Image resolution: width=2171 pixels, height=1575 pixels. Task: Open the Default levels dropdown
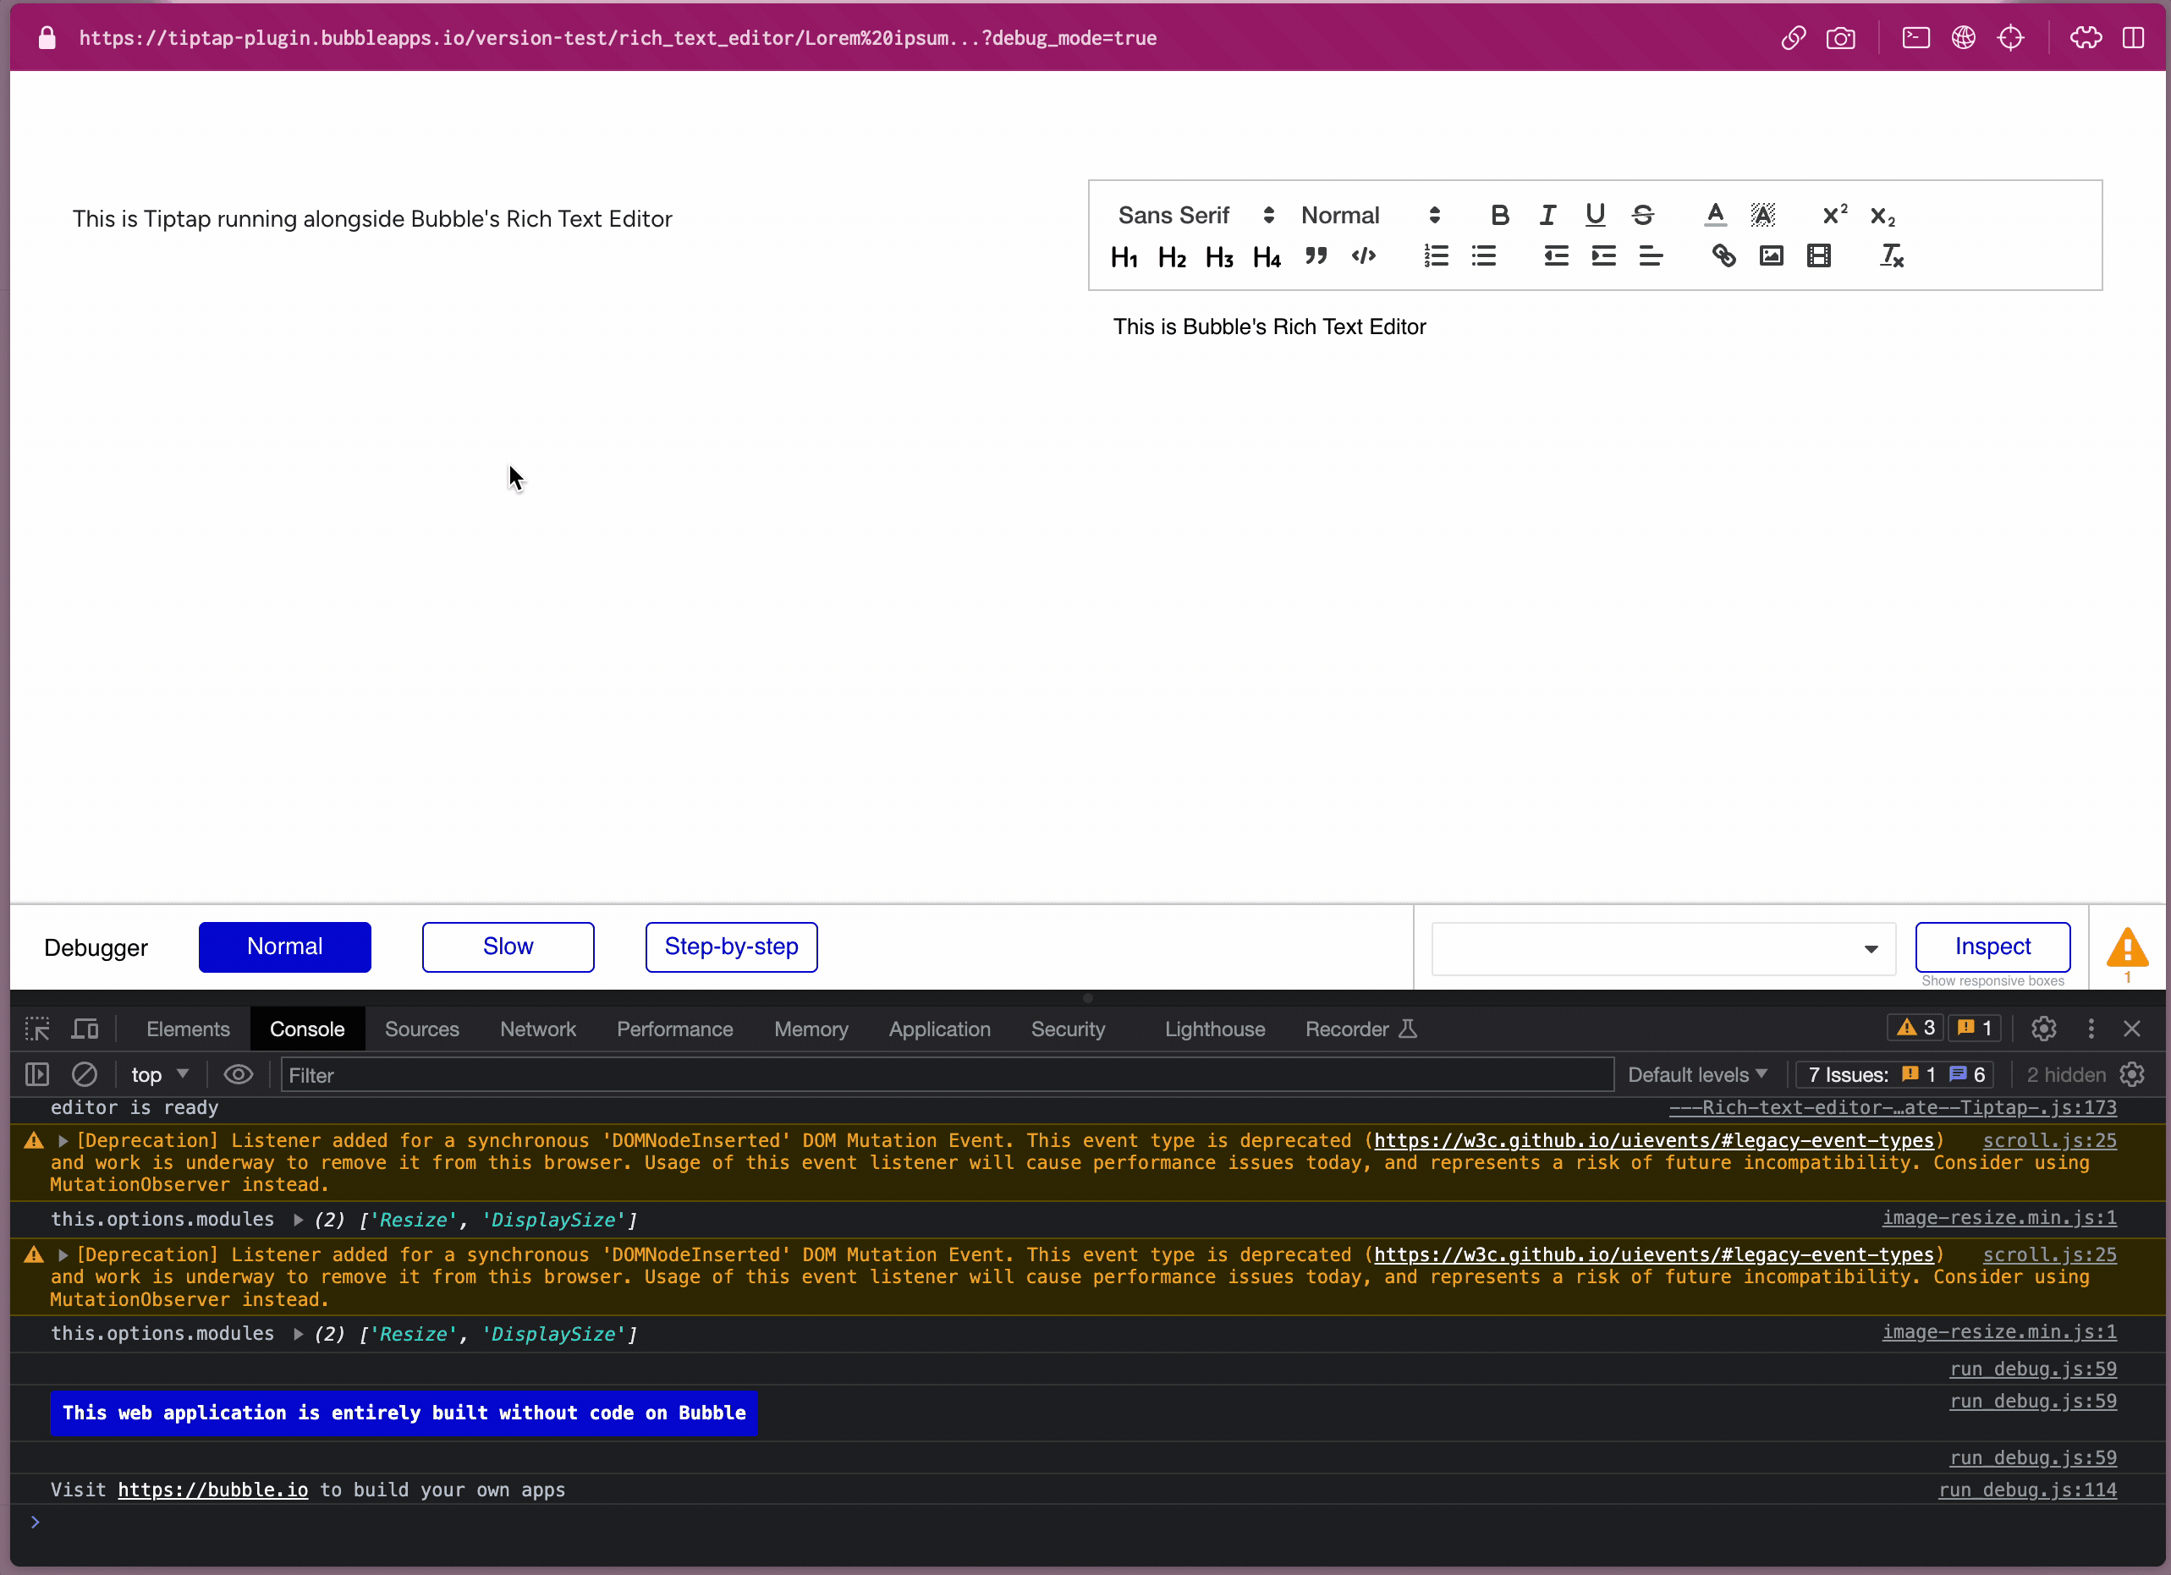(1696, 1074)
